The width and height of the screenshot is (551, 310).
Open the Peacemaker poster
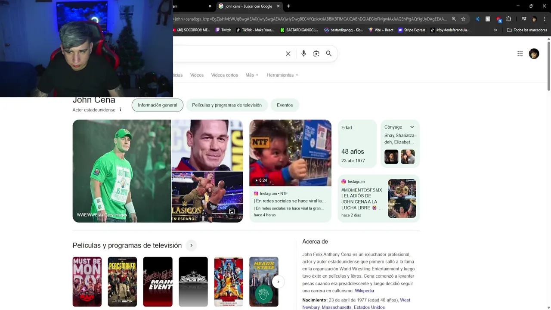pos(122,282)
